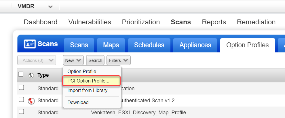285x118 pixels.
Task: Sort by the Type column header
Action: pos(43,75)
